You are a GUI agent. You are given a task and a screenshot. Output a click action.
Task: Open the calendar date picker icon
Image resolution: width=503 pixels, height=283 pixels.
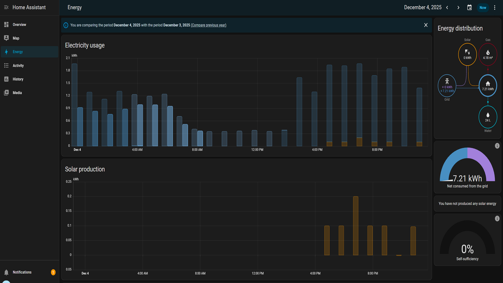pyautogui.click(x=469, y=8)
